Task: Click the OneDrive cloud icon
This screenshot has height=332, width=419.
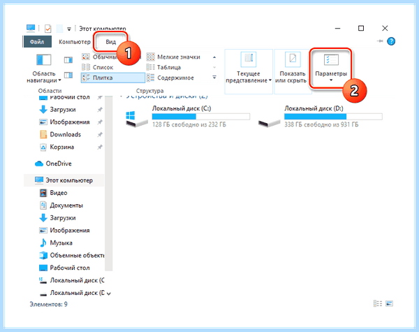Action: 39,164
